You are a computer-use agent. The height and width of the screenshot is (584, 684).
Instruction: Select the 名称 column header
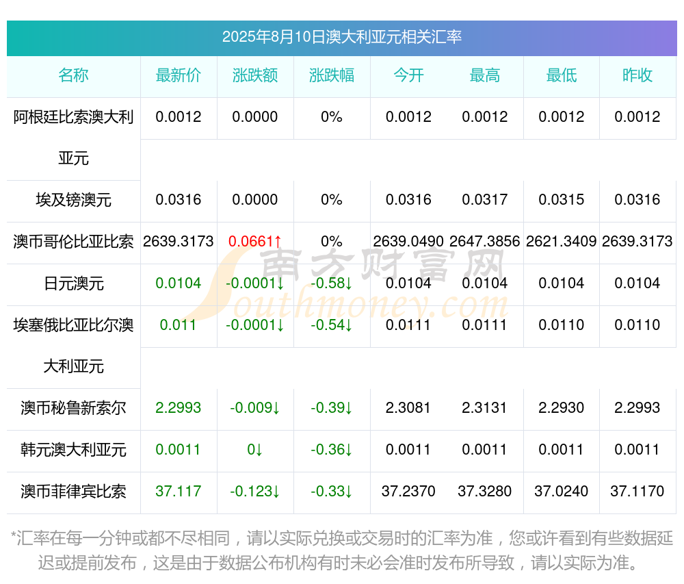[73, 75]
